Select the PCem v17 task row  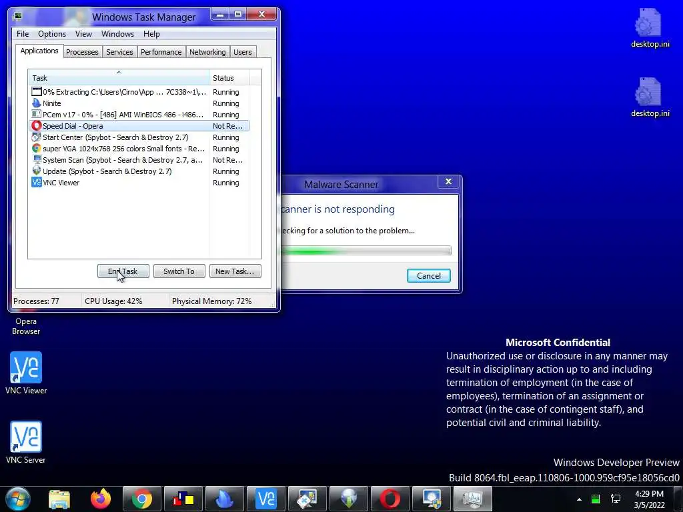coord(139,115)
